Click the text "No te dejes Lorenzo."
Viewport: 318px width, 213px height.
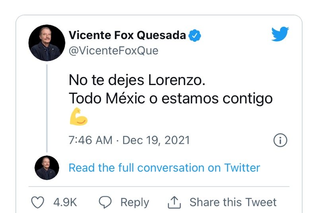(137, 80)
